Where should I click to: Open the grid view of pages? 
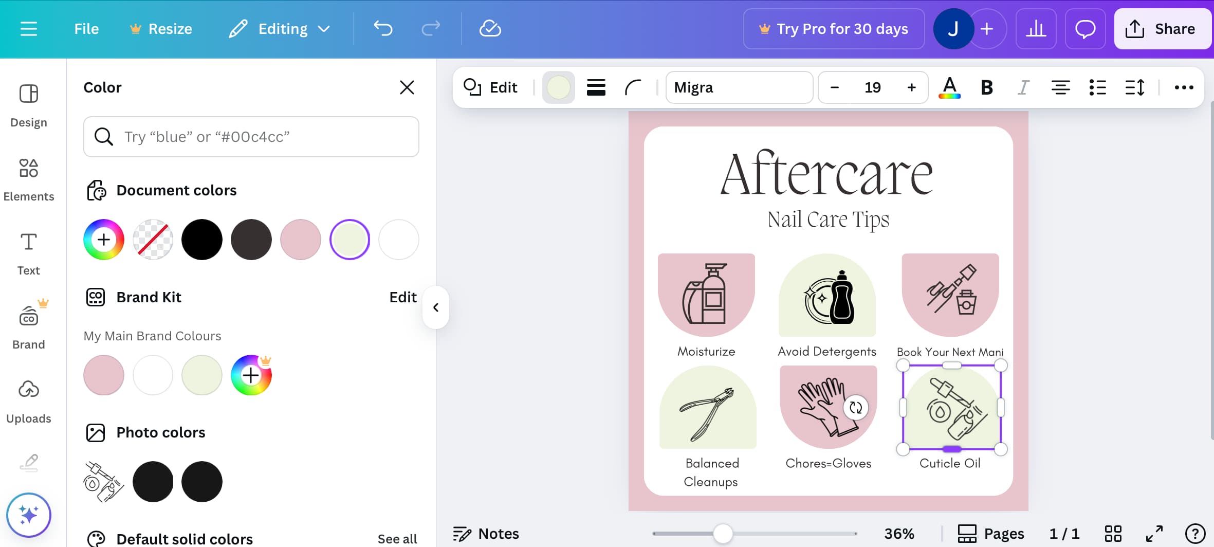point(1113,534)
